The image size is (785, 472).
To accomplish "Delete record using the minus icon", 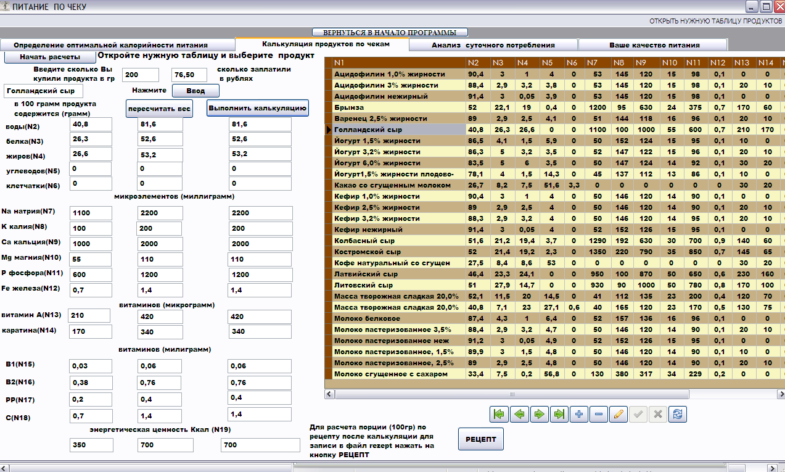I will (598, 415).
